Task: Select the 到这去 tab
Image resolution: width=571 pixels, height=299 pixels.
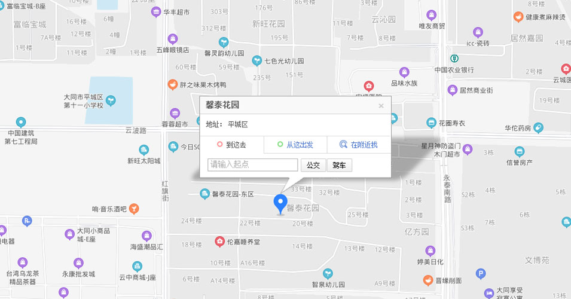Action: point(231,145)
